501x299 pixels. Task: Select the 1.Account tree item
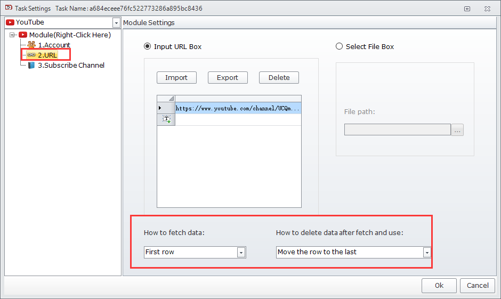pyautogui.click(x=54, y=45)
